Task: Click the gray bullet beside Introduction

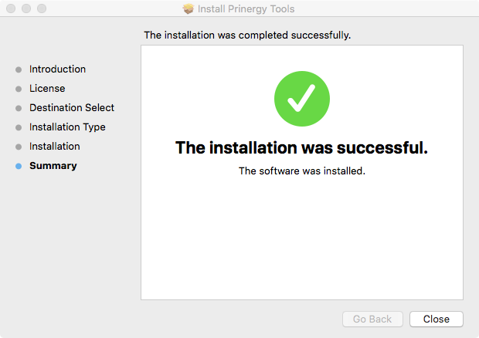Action: (x=19, y=69)
